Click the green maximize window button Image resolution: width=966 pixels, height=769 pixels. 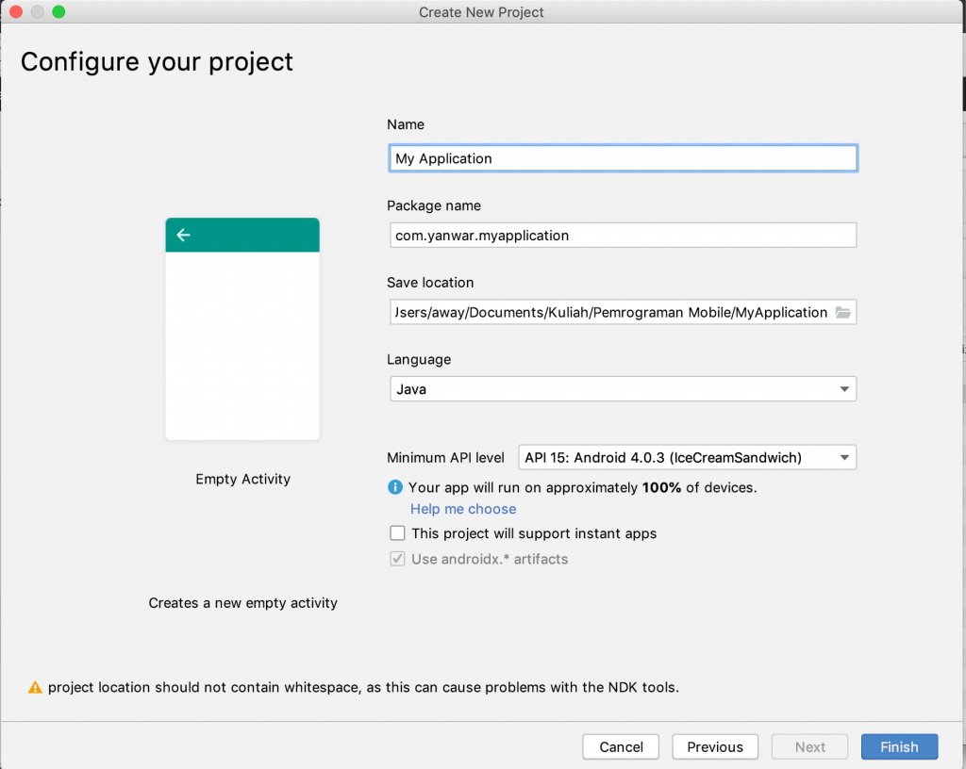click(58, 12)
